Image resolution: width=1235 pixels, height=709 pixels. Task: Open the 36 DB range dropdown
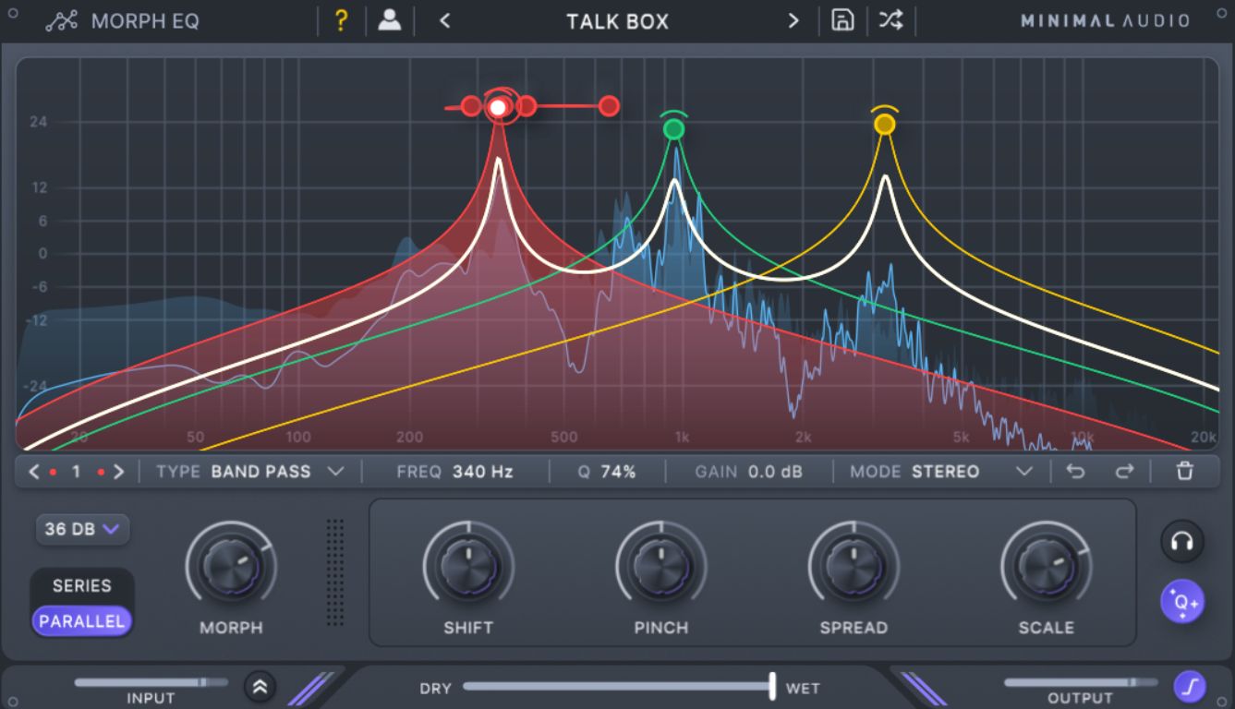pyautogui.click(x=82, y=529)
